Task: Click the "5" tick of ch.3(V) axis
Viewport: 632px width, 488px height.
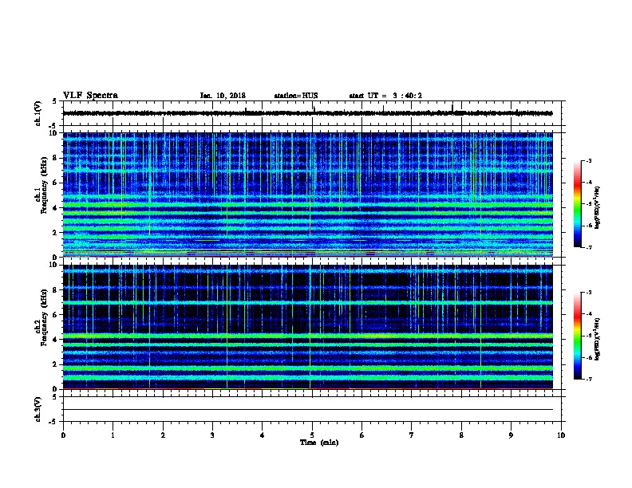Action: 54,397
